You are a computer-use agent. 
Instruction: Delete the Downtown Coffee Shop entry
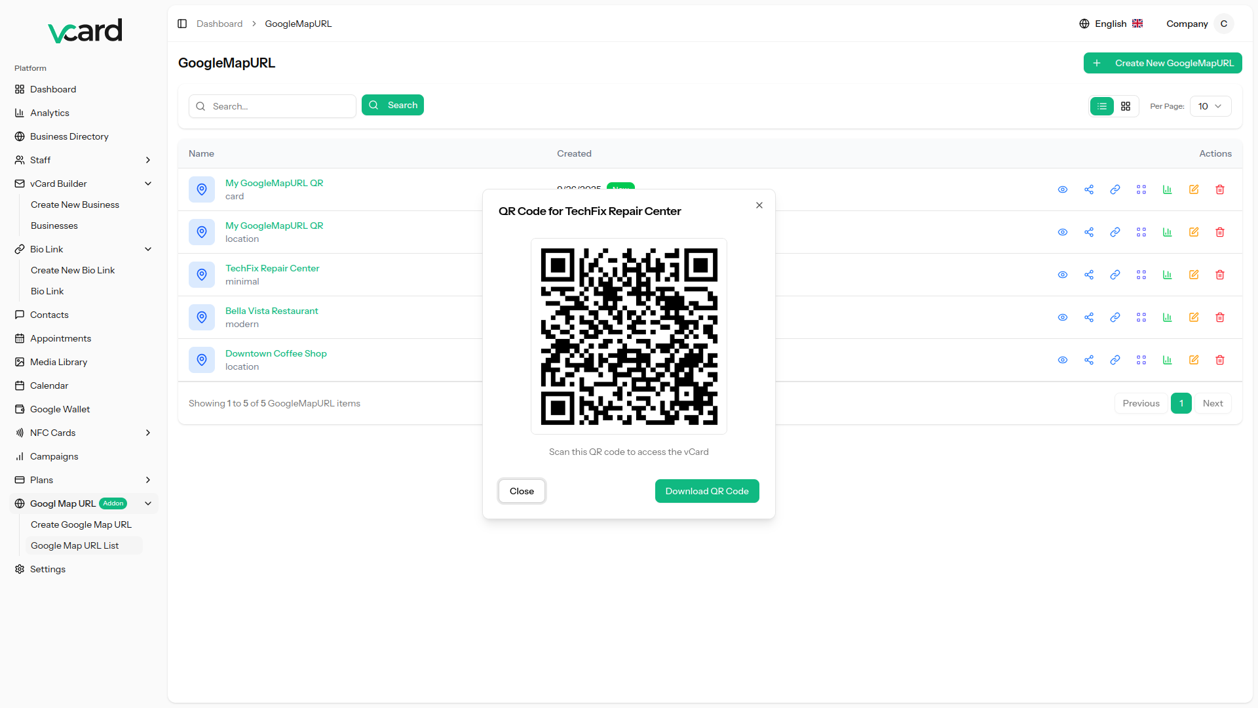[1220, 360]
